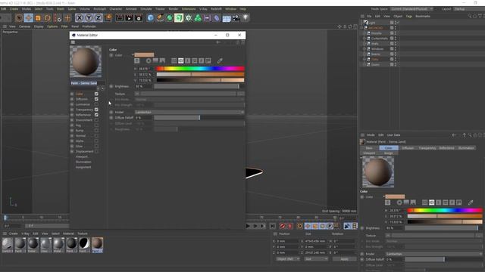Image resolution: width=485 pixels, height=272 pixels.
Task: Select the Viewport section in Material Editor
Action: [81, 156]
